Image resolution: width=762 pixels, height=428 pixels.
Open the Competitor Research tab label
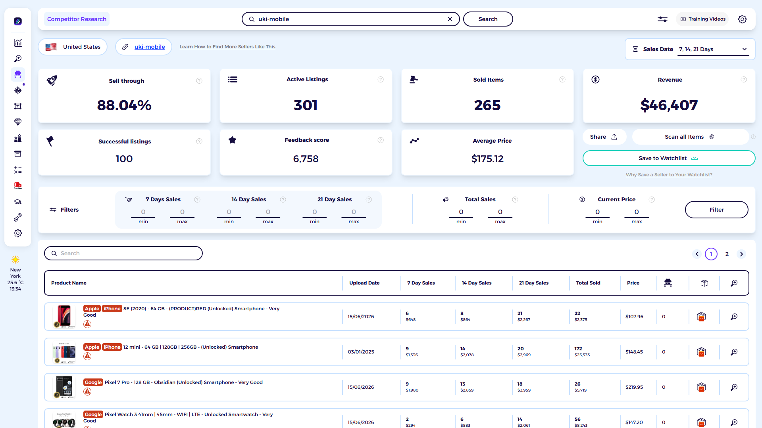coord(77,19)
